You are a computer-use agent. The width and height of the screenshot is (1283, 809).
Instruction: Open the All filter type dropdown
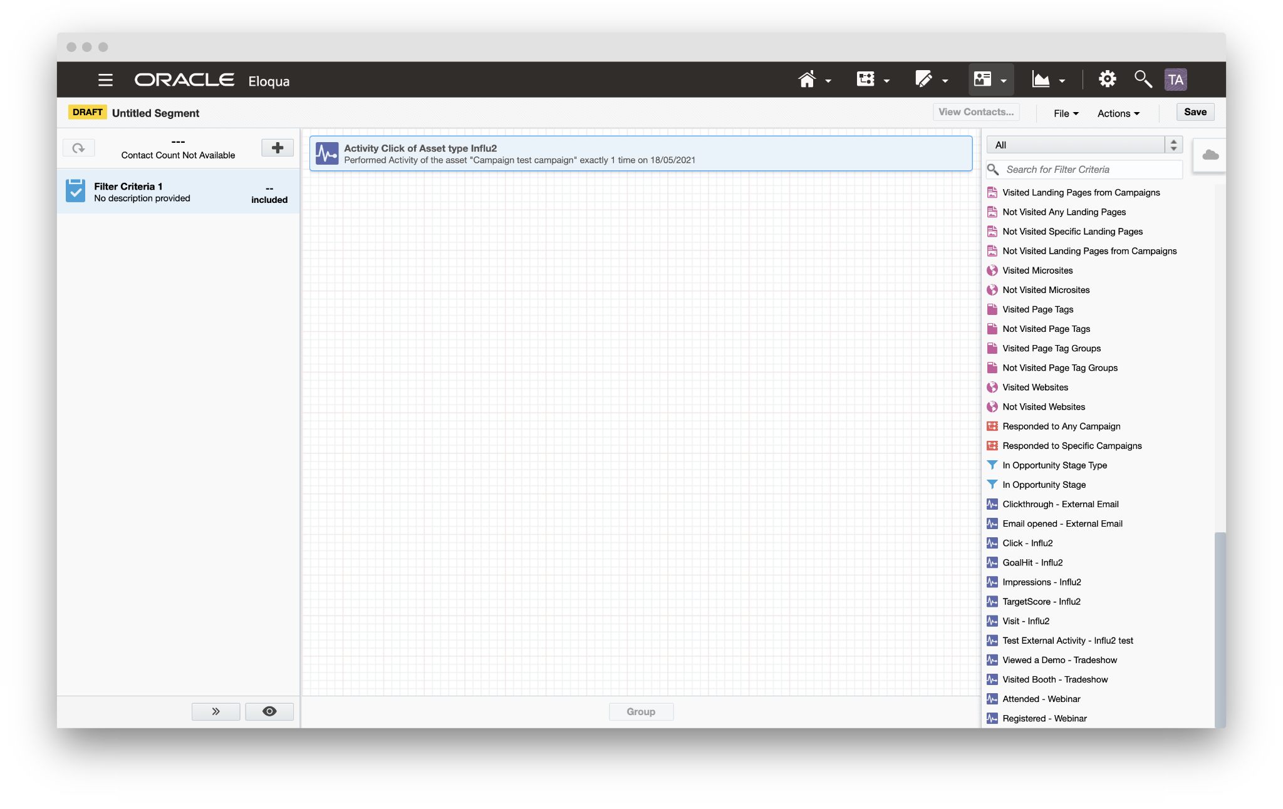point(1084,145)
